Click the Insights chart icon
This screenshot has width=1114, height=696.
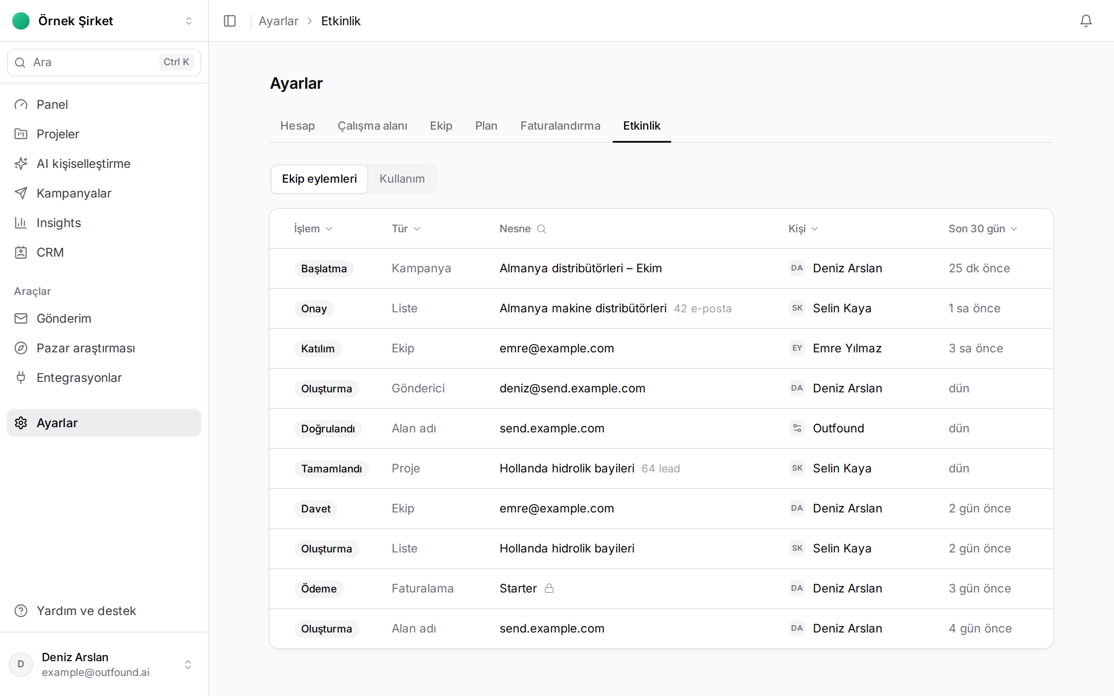click(21, 223)
